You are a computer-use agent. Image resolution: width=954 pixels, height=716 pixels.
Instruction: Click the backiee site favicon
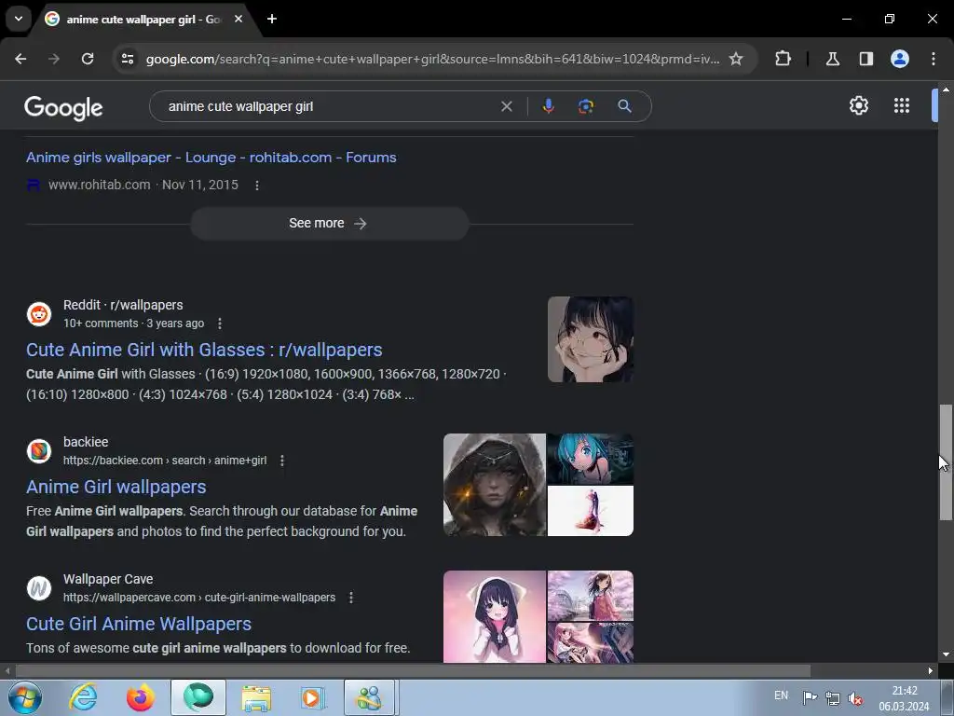pos(39,451)
